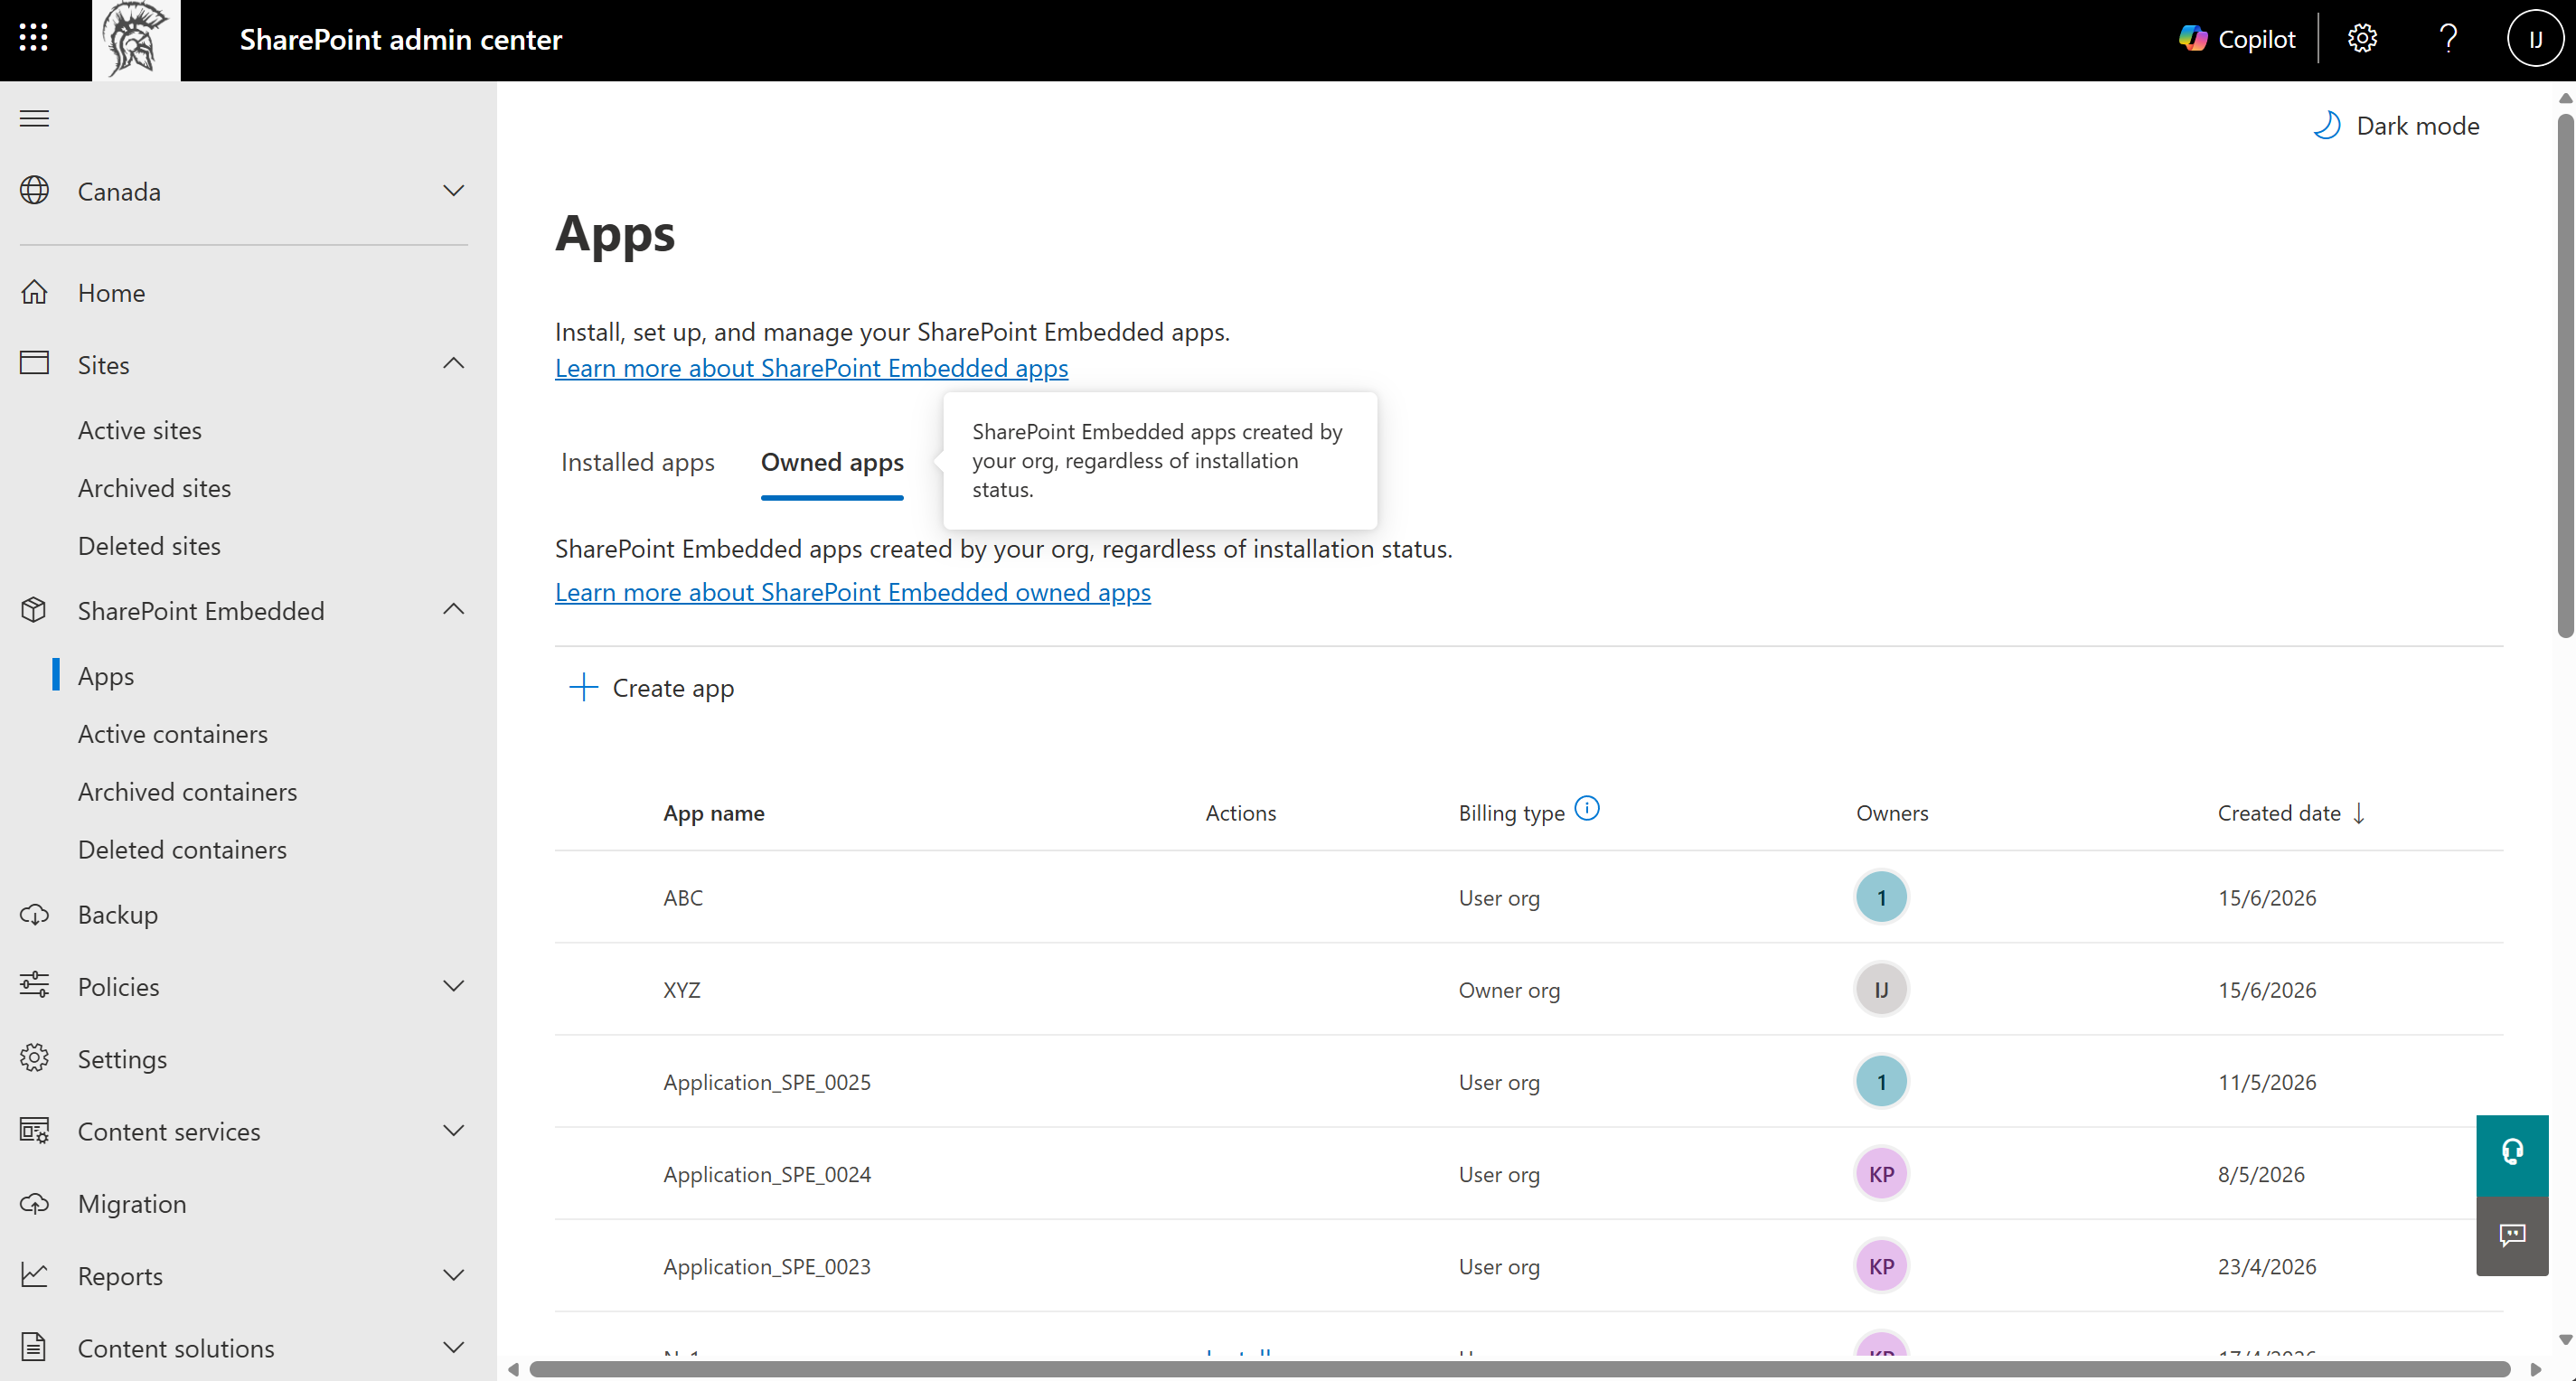Click the Backup cloud icon
Viewport: 2576px width, 1381px height.
[x=34, y=914]
